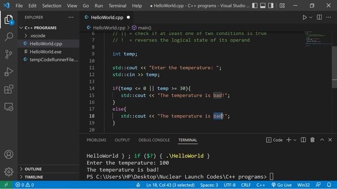Open the Explorer view in activity bar

click(x=8, y=20)
